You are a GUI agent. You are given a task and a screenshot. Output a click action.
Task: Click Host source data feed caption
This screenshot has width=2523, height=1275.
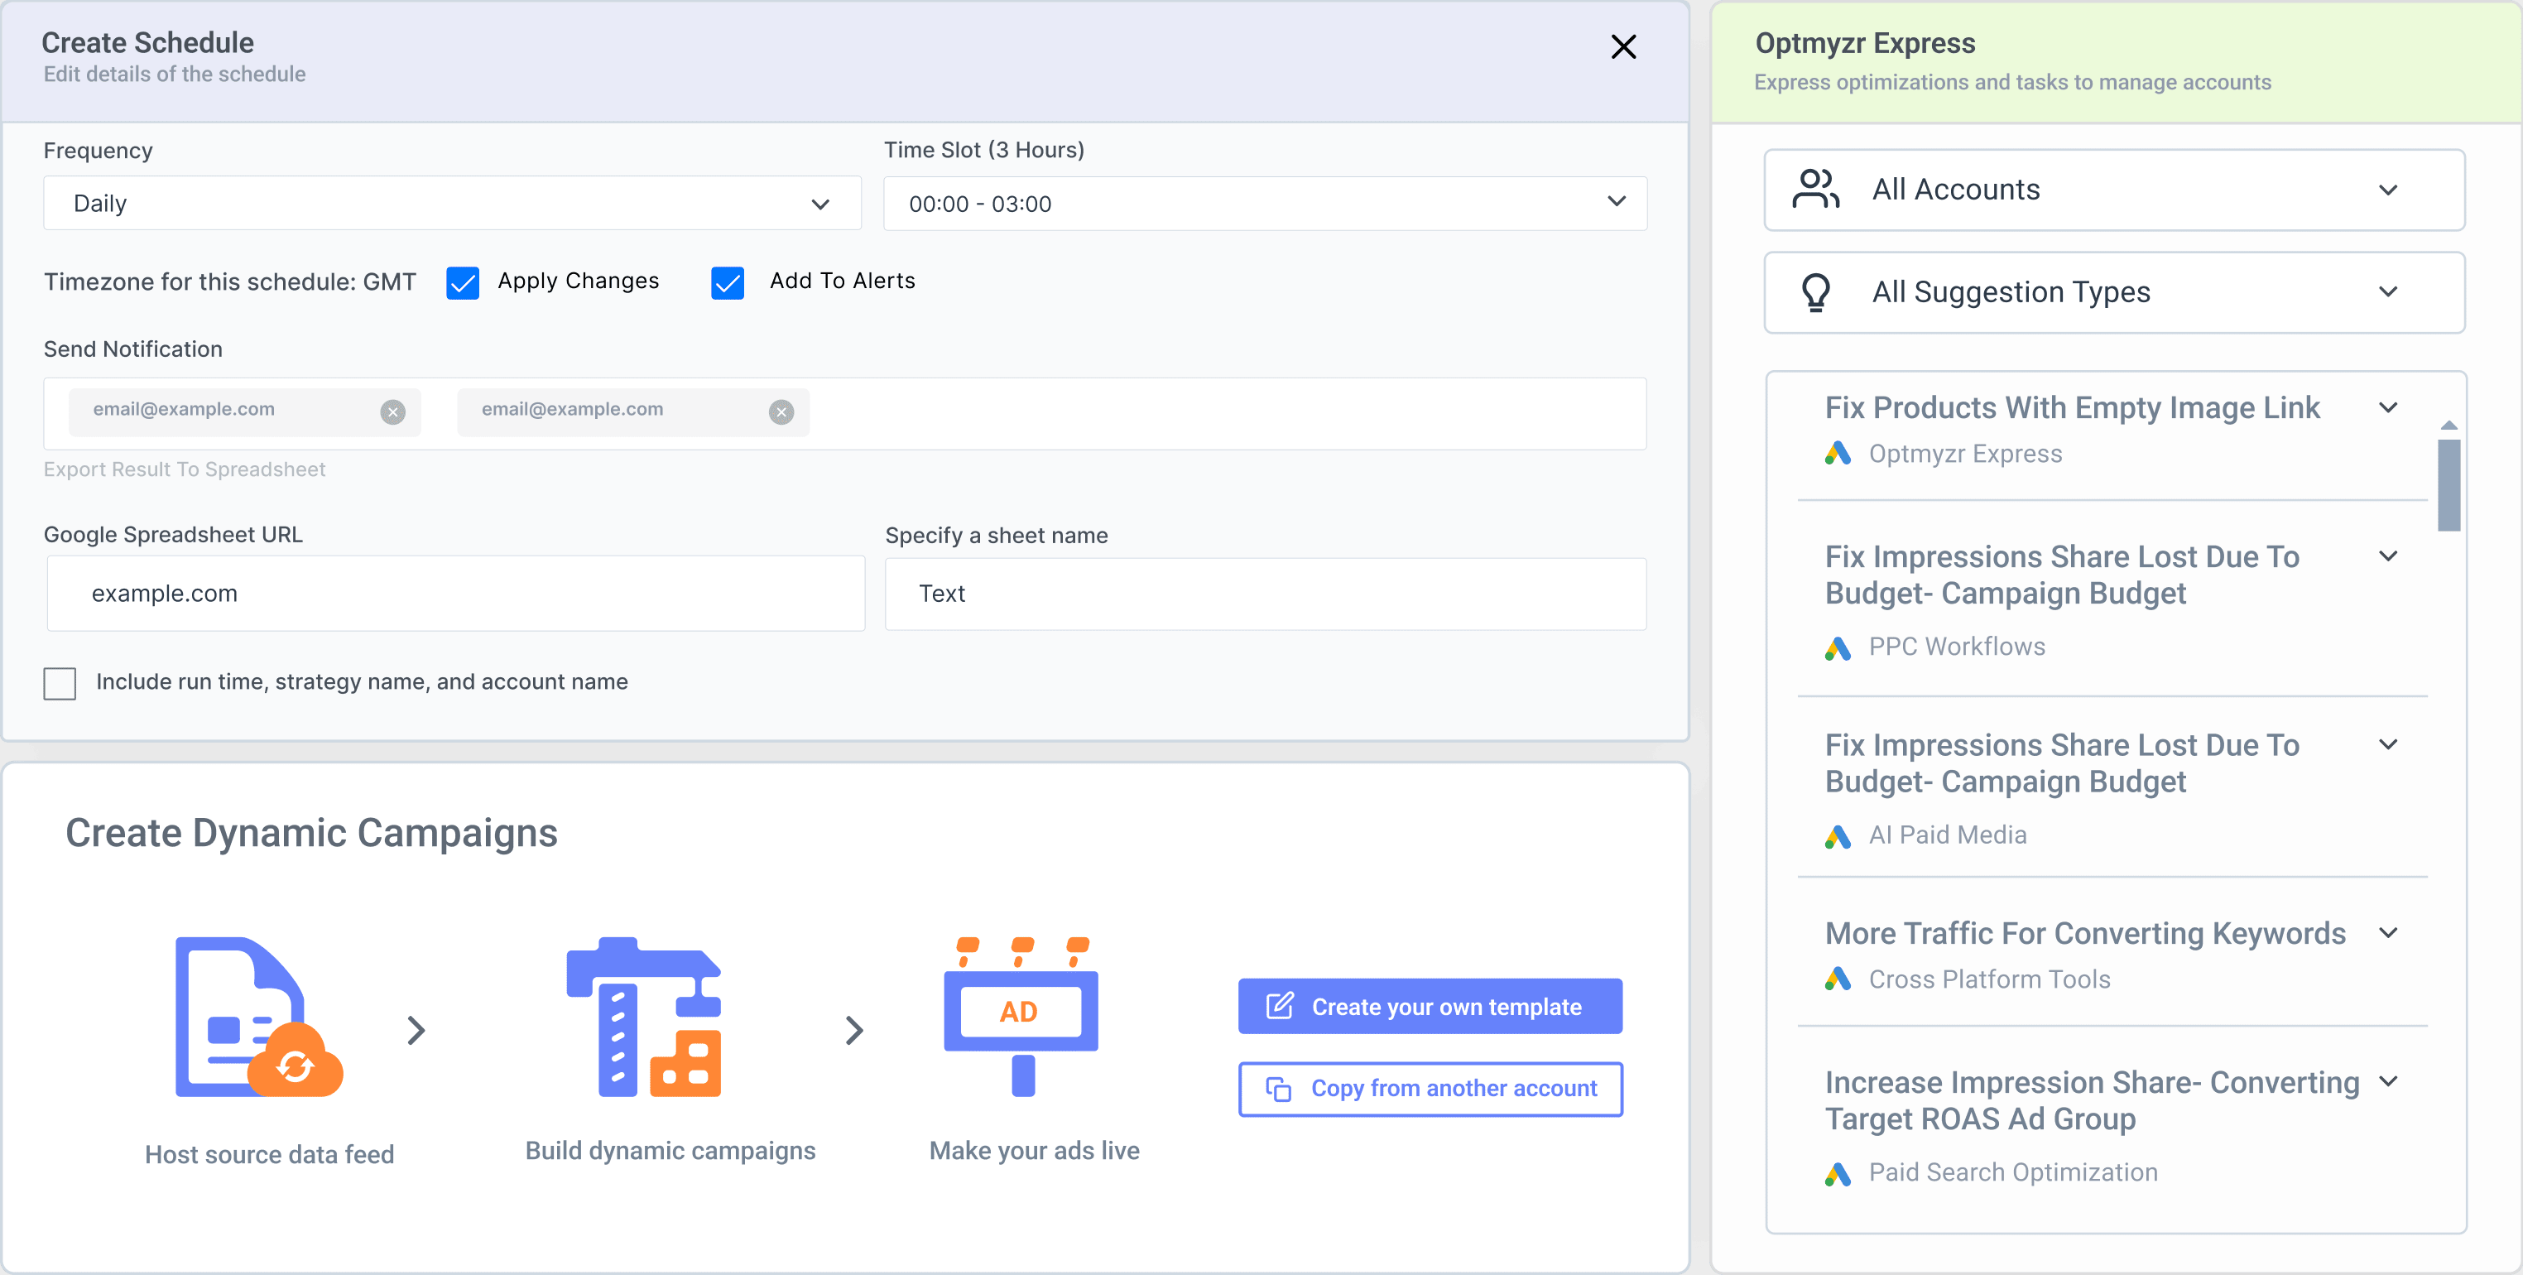coord(269,1155)
